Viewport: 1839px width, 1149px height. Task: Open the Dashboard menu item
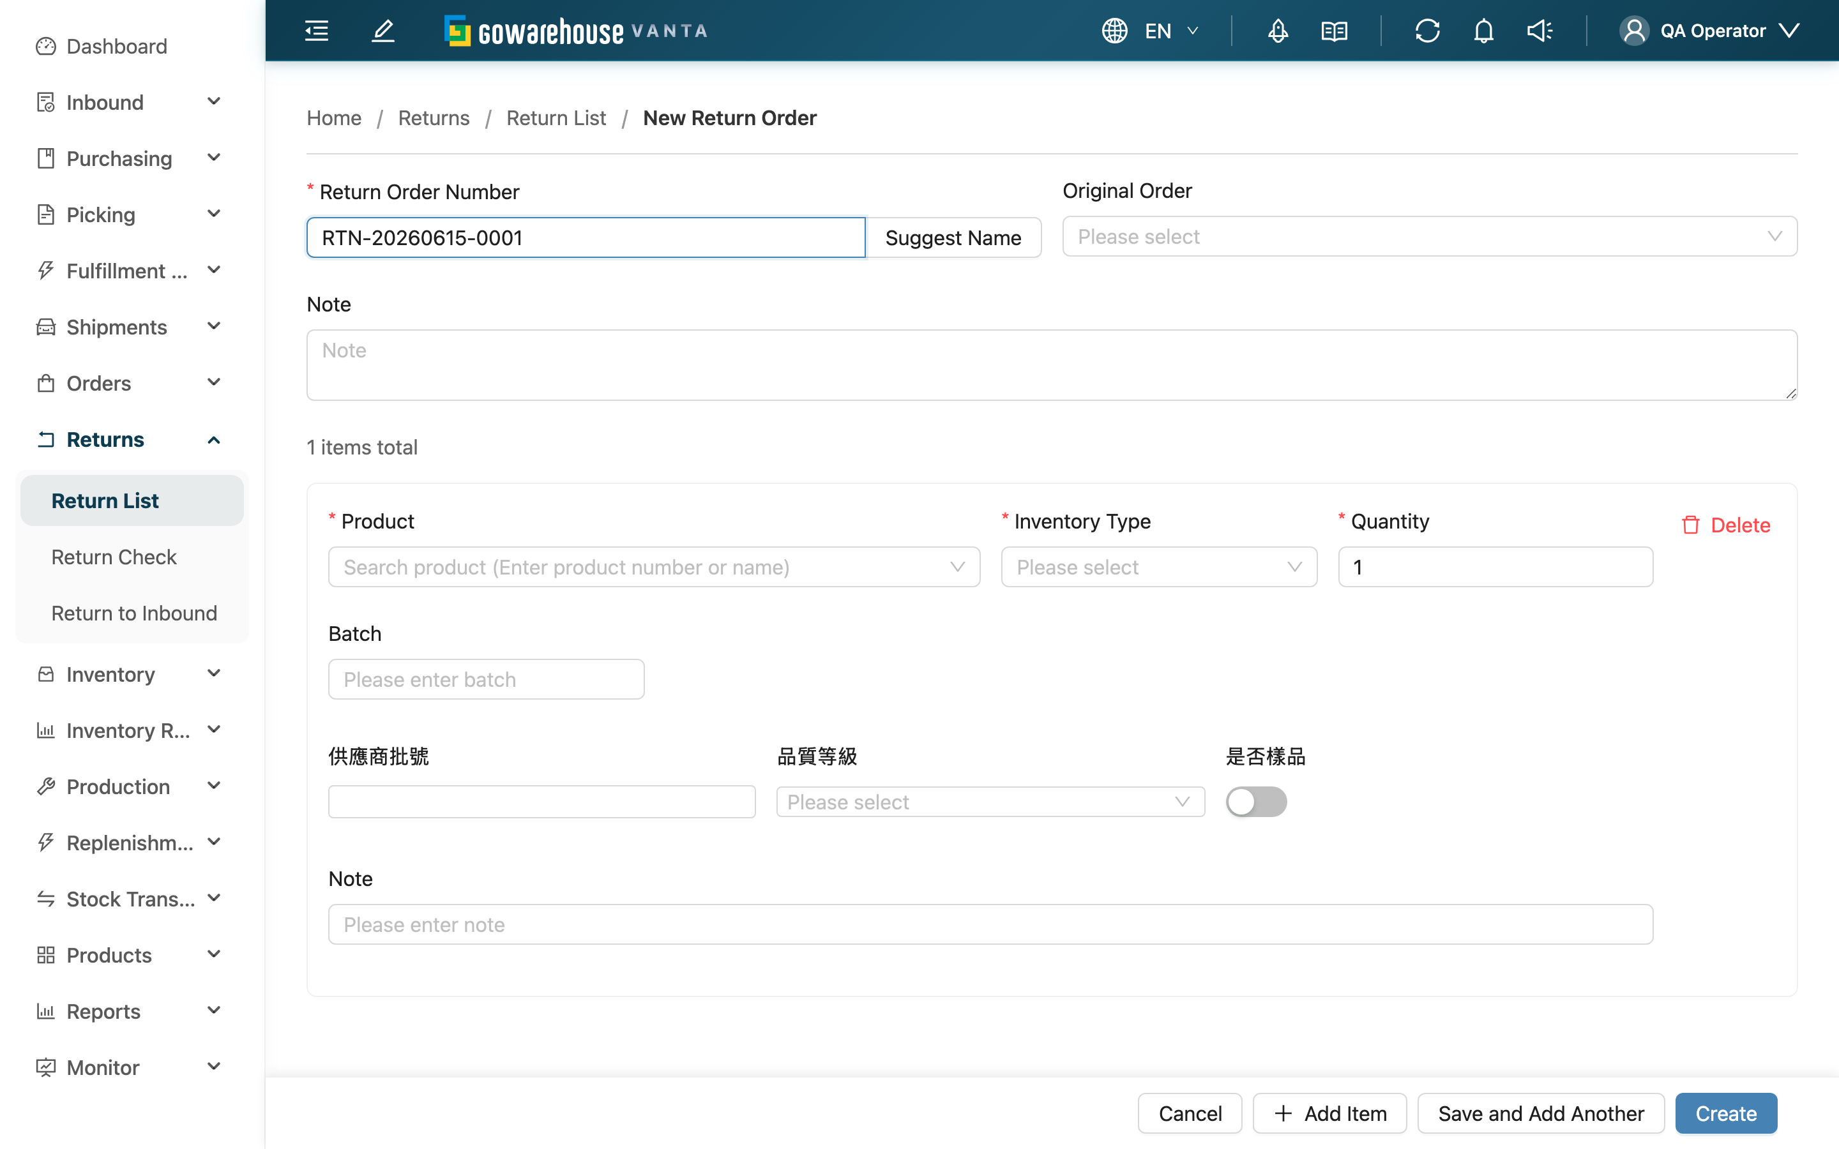click(132, 47)
